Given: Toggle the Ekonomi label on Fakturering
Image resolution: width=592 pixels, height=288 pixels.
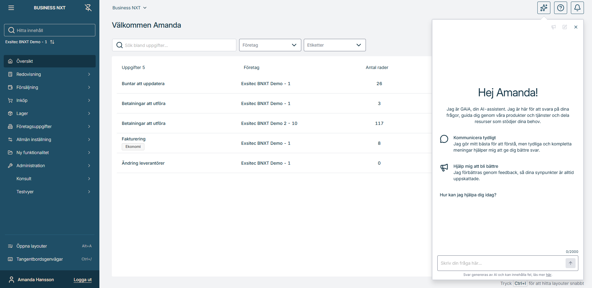Looking at the screenshot, I should coord(133,146).
